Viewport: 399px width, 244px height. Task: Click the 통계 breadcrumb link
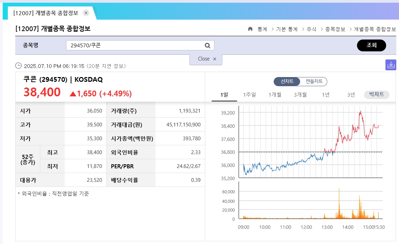point(262,29)
